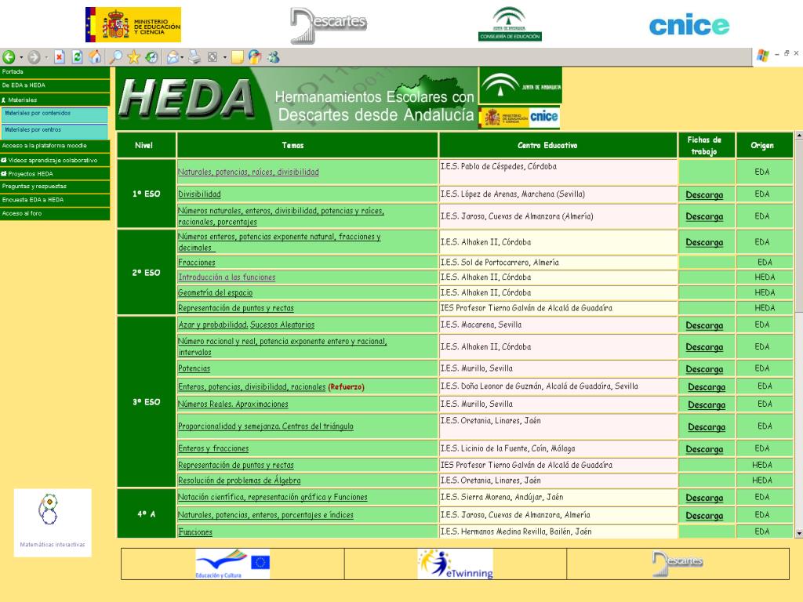This screenshot has width=803, height=602.
Task: Collapse the Materiales sidebar section
Action: click(4, 100)
